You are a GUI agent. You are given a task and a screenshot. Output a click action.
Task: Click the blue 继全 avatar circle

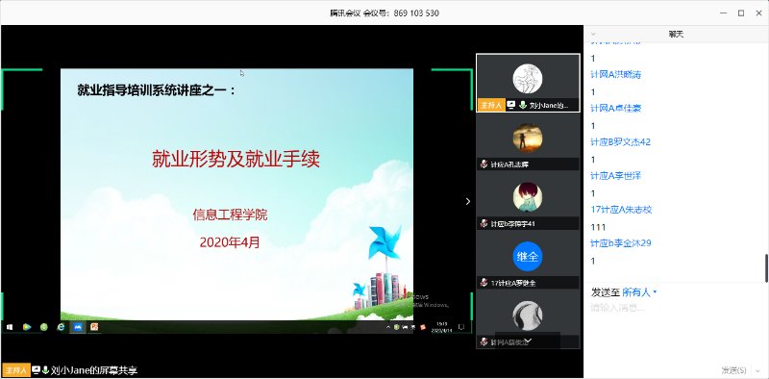point(528,256)
